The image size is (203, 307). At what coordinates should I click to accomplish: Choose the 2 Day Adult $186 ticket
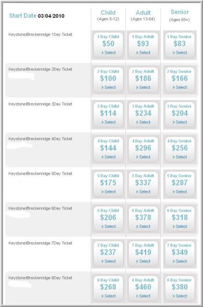pyautogui.click(x=143, y=80)
